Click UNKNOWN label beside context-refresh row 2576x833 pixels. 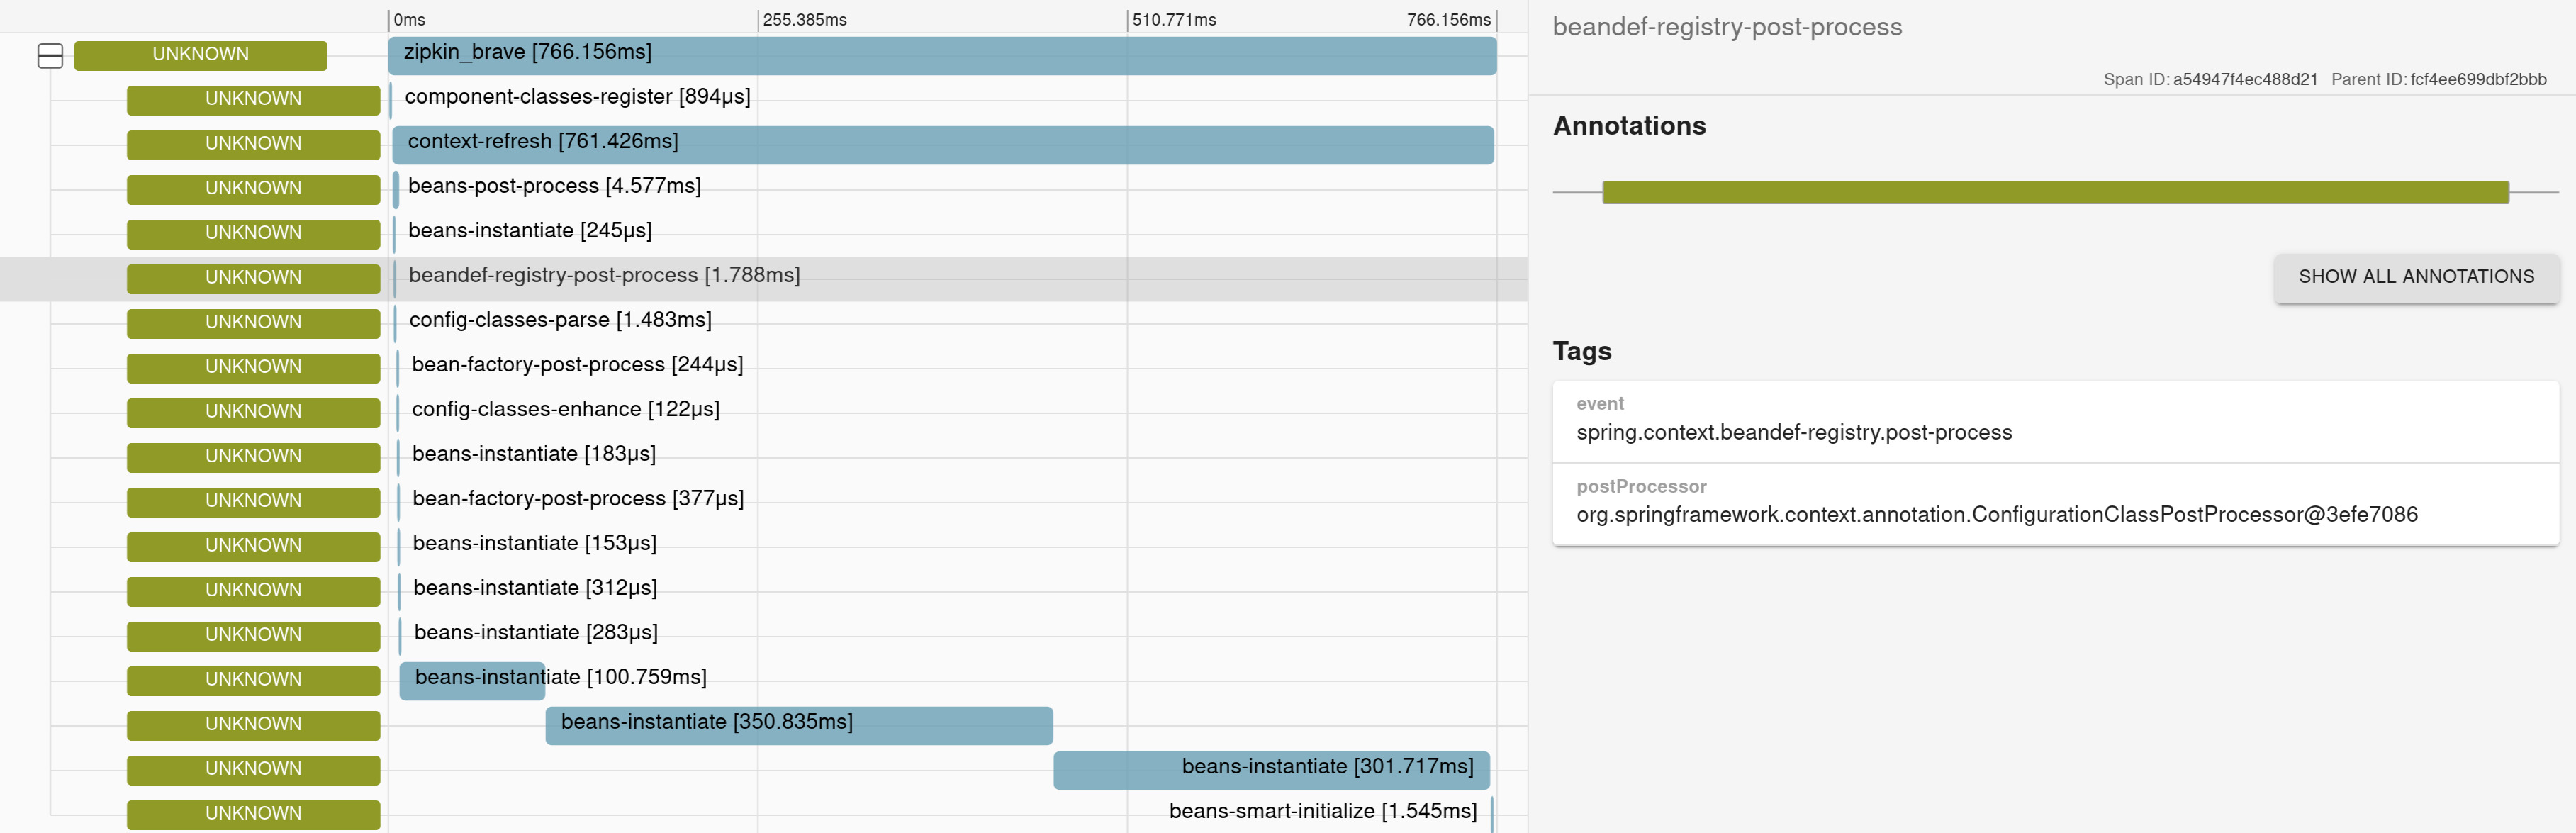tap(253, 144)
